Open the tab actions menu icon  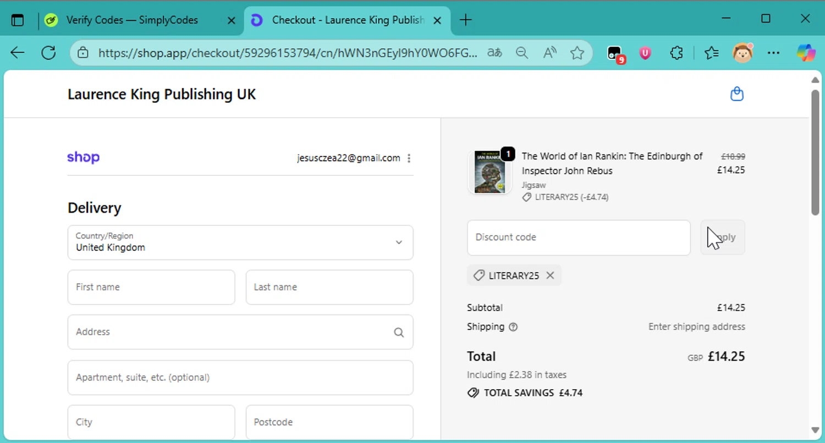pyautogui.click(x=18, y=20)
